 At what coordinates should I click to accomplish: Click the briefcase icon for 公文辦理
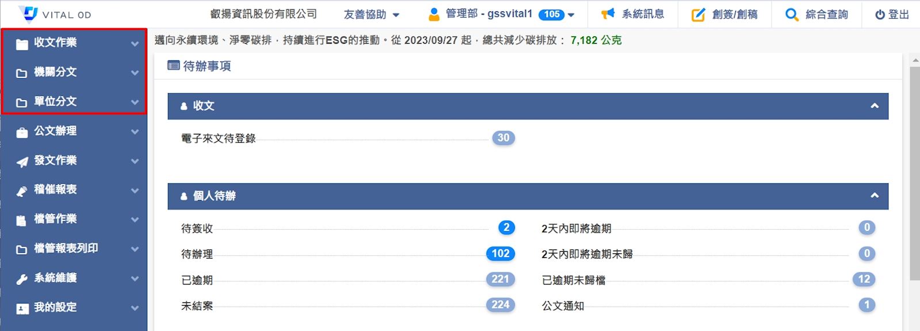pyautogui.click(x=22, y=132)
